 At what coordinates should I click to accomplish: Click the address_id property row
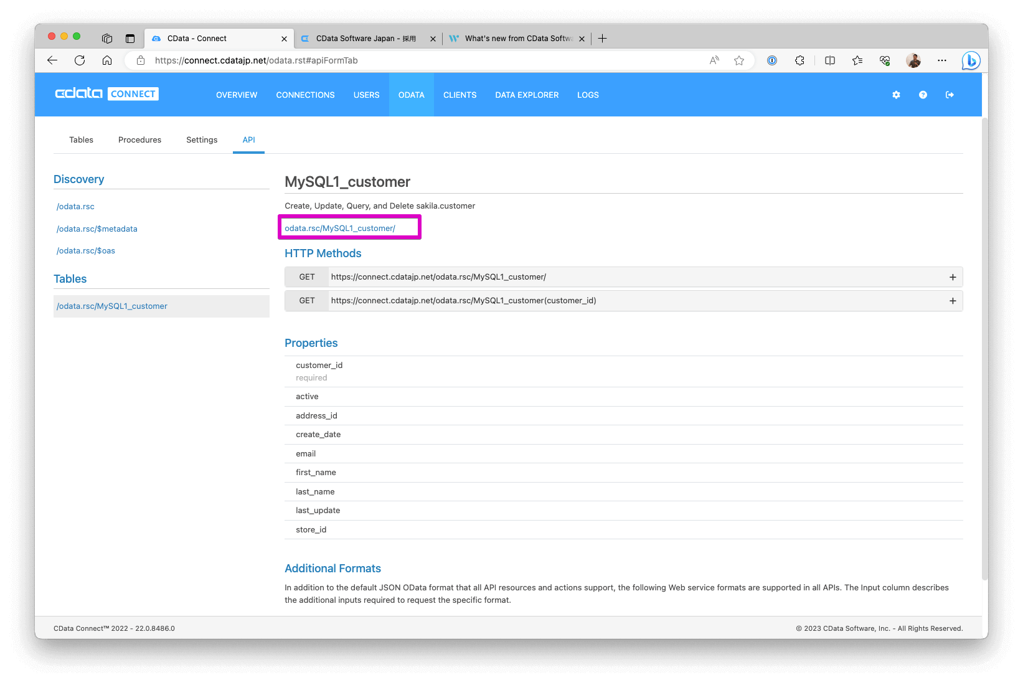click(623, 416)
